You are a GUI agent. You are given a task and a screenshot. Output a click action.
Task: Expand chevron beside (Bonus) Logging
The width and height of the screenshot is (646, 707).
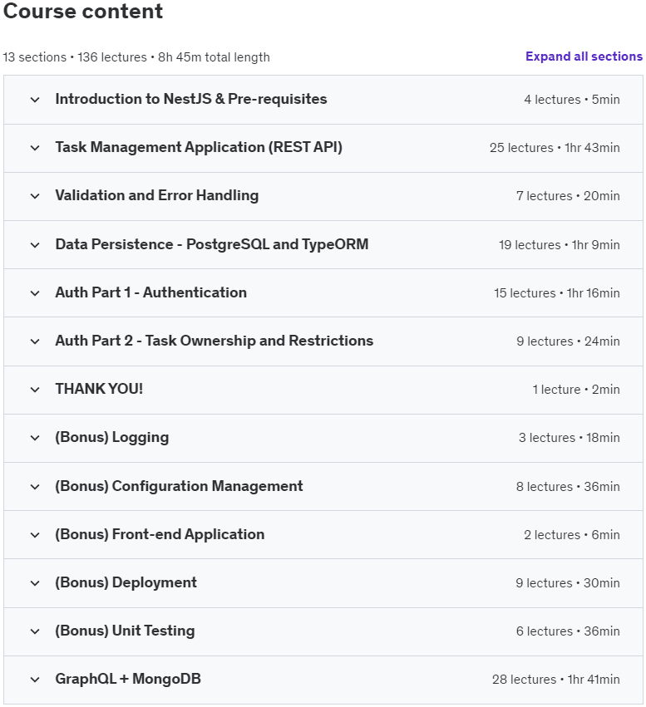[x=35, y=438]
